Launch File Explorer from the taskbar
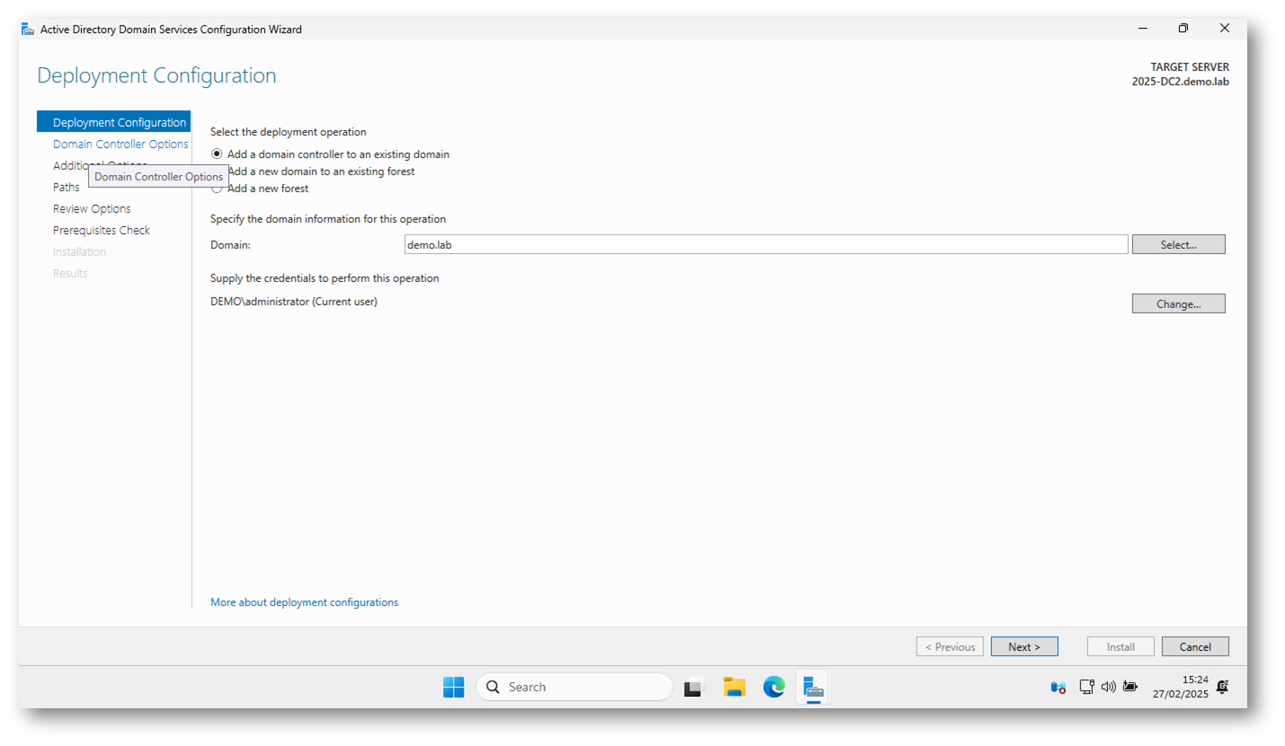Image resolution: width=1285 pixels, height=746 pixels. (x=734, y=688)
